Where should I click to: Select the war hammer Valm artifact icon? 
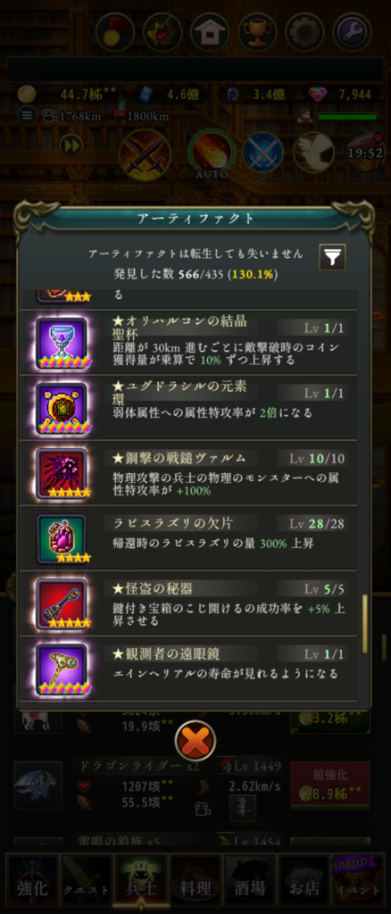coord(62,473)
